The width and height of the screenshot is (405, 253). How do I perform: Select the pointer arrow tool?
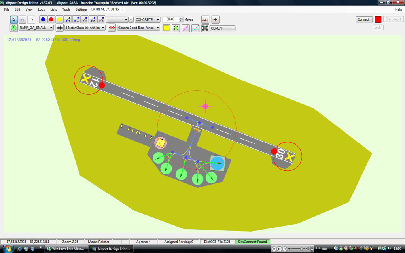tap(14, 19)
